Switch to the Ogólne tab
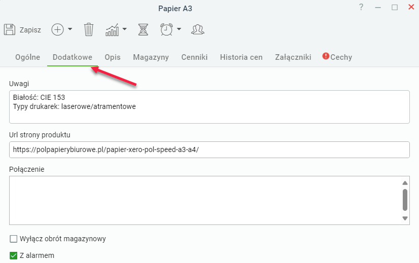This screenshot has height=263, width=419. pos(28,57)
